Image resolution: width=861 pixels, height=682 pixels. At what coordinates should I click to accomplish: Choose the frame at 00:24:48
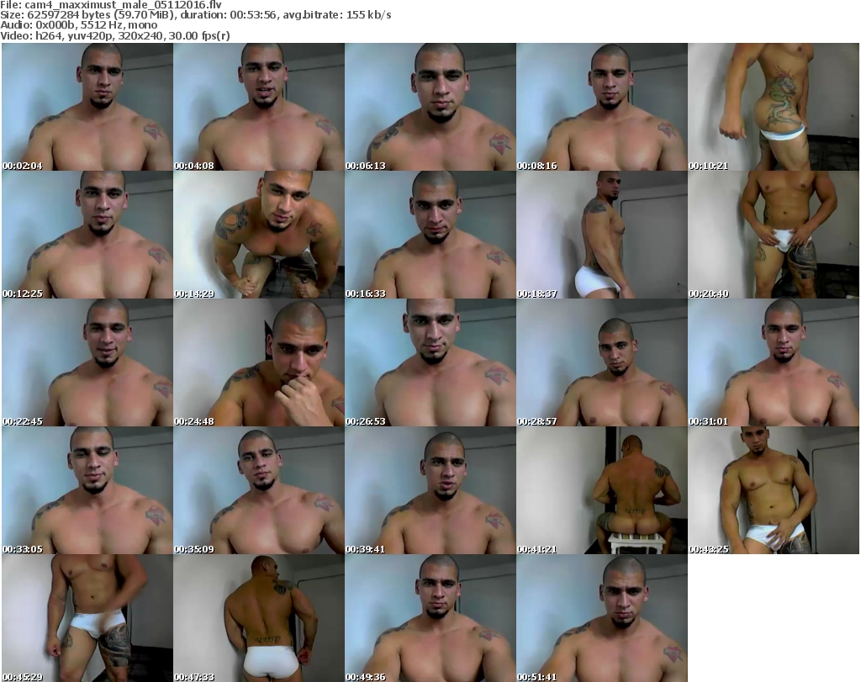tap(259, 362)
